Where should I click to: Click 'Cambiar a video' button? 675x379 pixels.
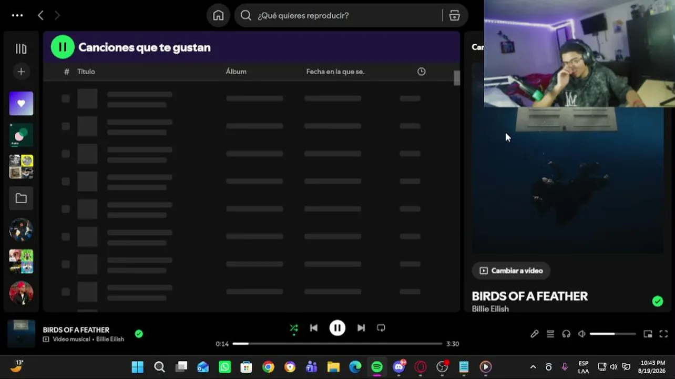click(511, 271)
